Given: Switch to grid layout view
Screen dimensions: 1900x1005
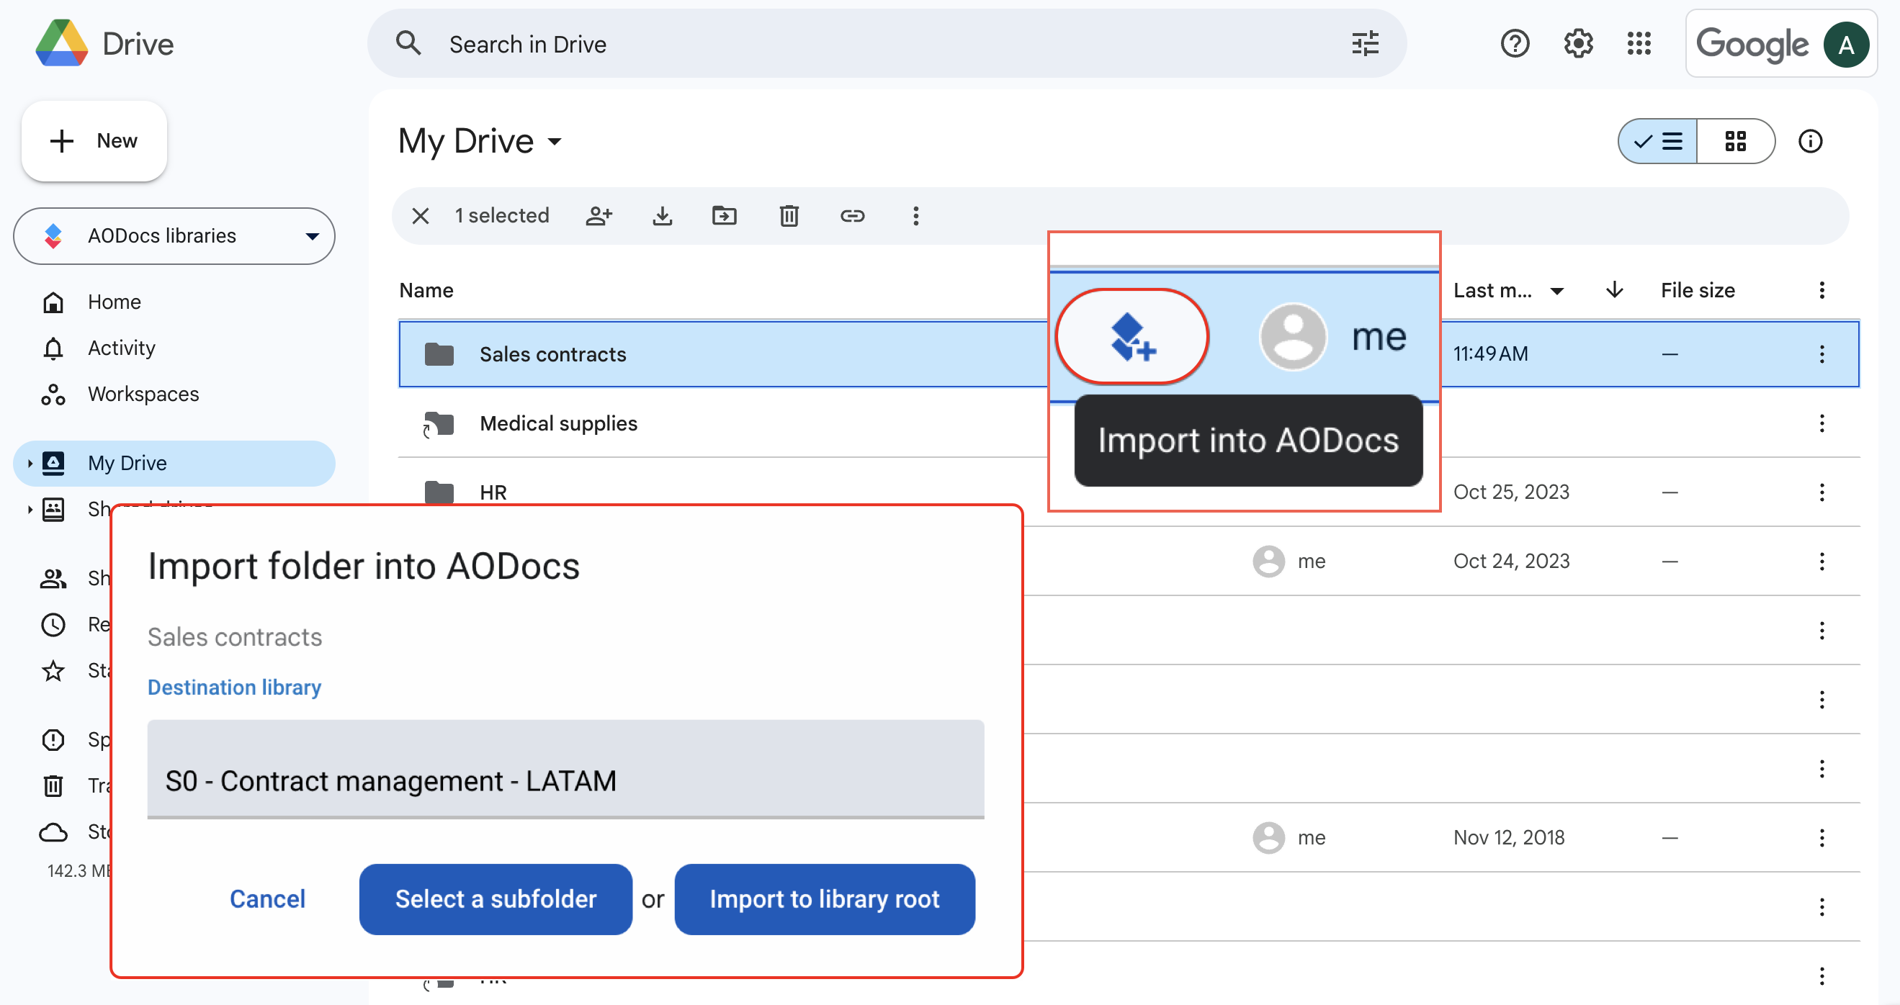Looking at the screenshot, I should 1736,141.
